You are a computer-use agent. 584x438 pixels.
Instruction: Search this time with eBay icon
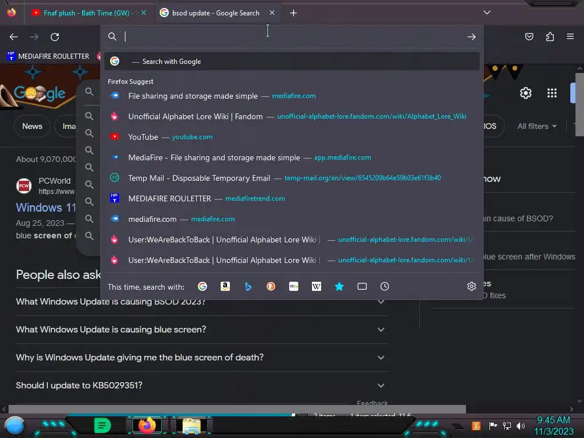294,286
